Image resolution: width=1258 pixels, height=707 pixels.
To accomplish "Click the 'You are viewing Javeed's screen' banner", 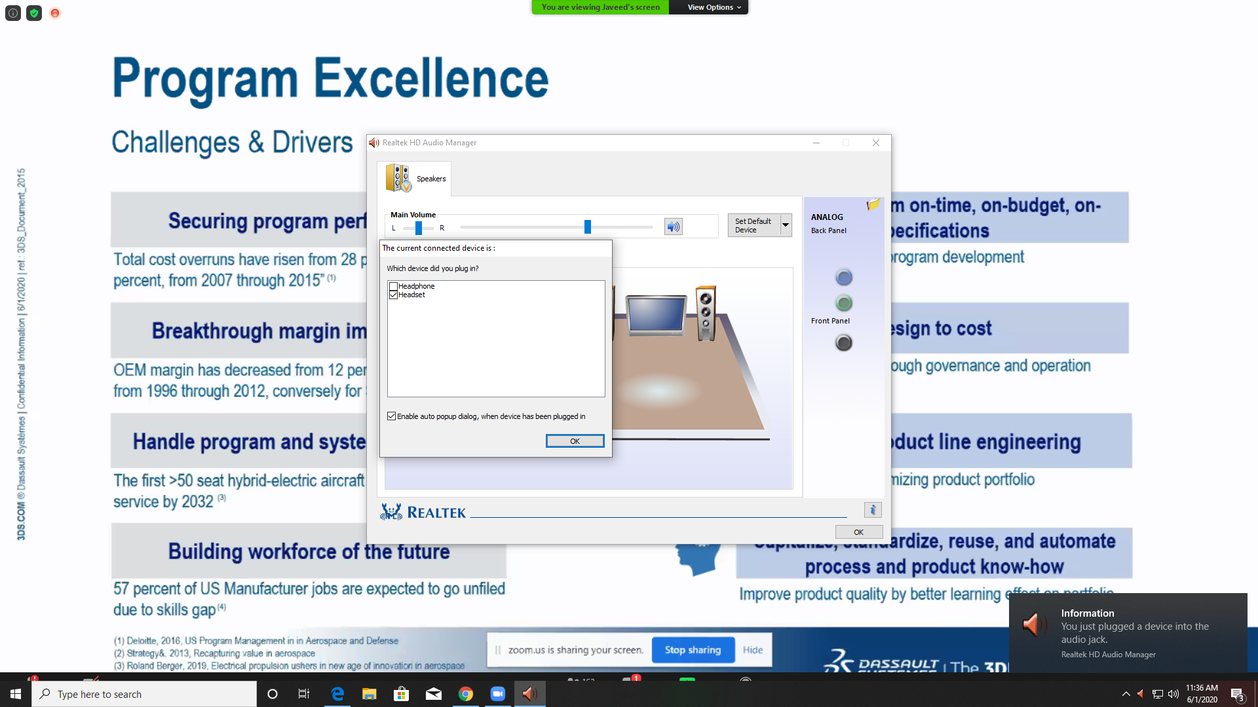I will [600, 7].
